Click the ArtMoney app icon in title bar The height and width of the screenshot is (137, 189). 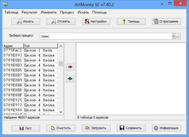pyautogui.click(x=6, y=4)
